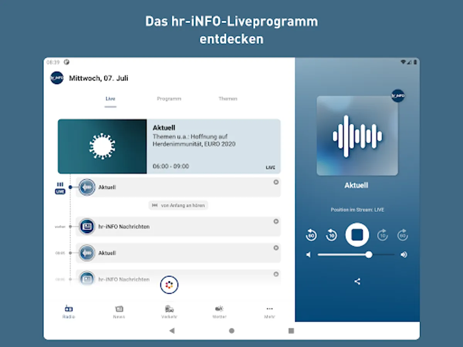Open the Aktuell live show card

click(x=169, y=146)
